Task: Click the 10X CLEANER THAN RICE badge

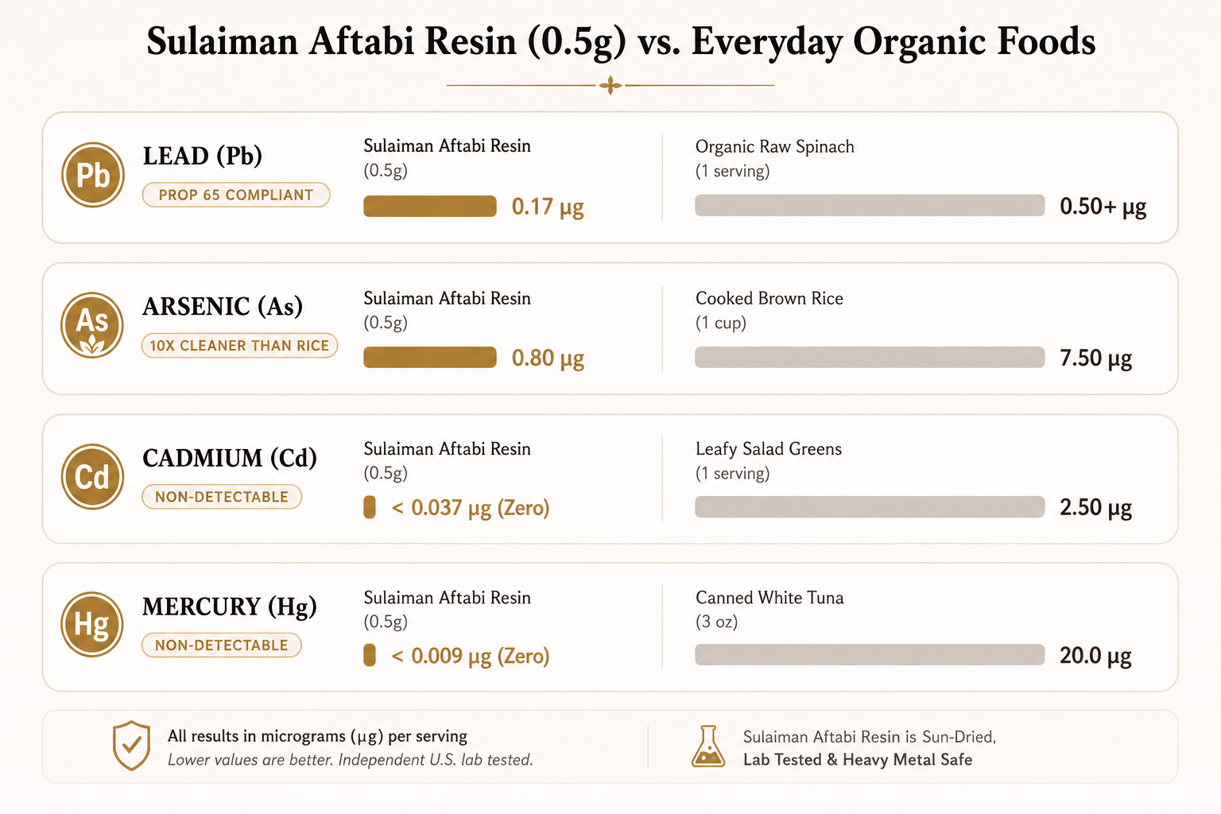Action: pyautogui.click(x=239, y=346)
